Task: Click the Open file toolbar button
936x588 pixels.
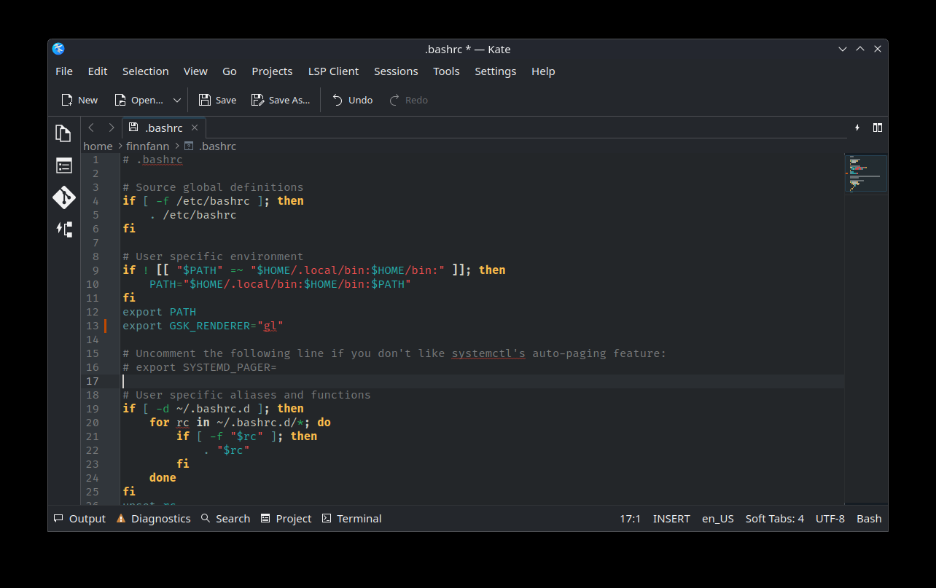Action: (139, 100)
